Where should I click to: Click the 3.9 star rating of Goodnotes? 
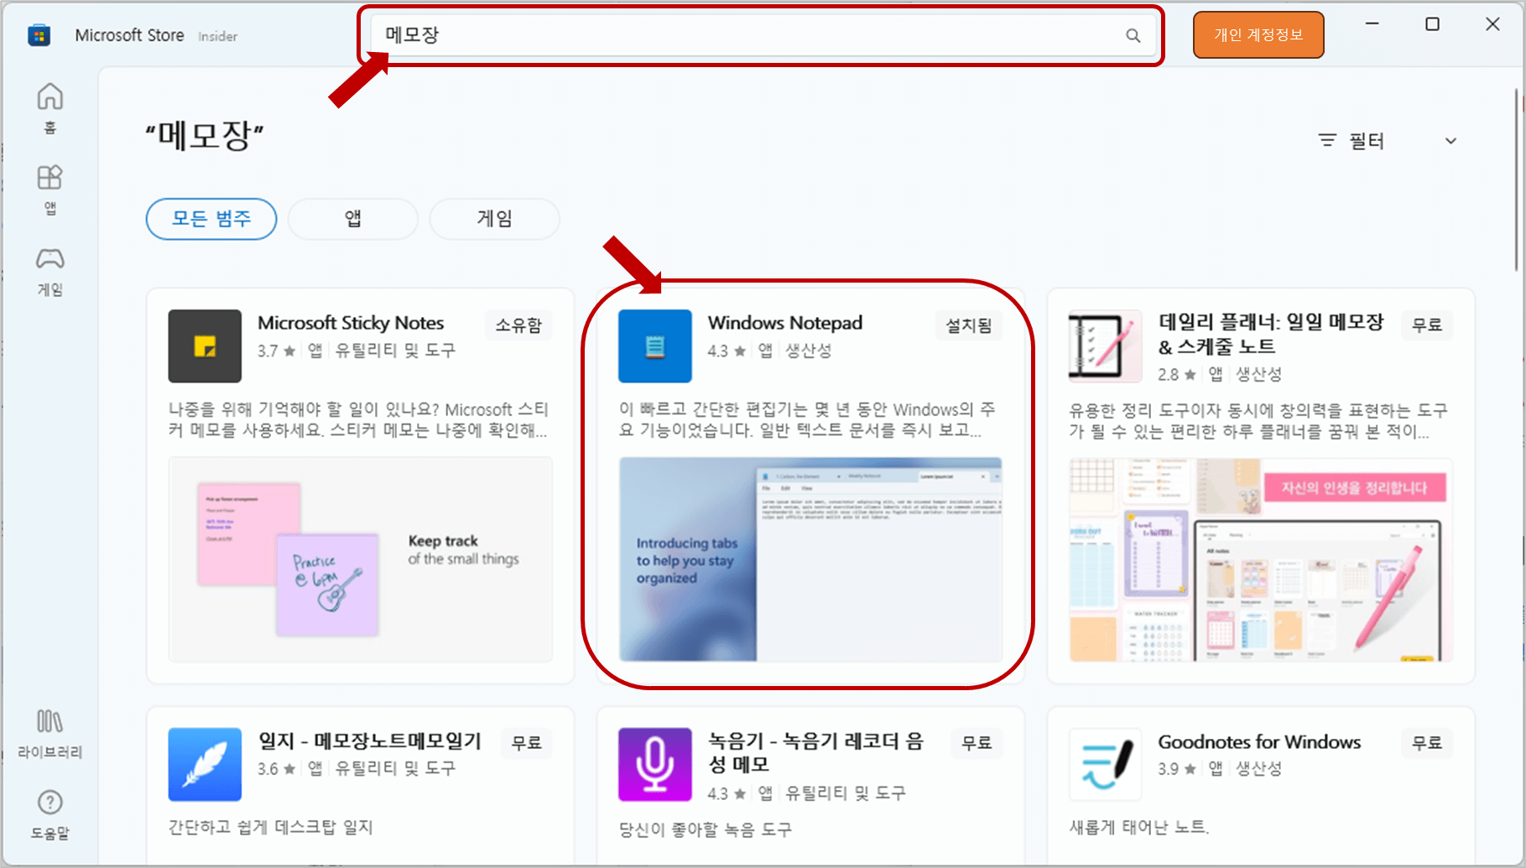(x=1177, y=768)
